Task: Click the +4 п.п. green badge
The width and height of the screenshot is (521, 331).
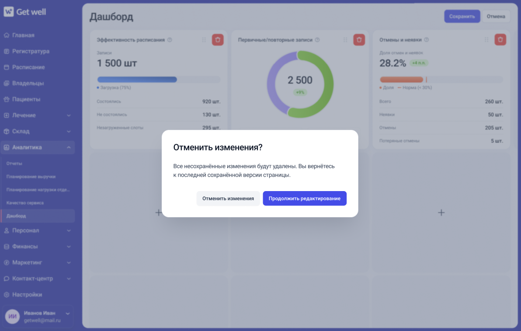Action: tap(419, 63)
